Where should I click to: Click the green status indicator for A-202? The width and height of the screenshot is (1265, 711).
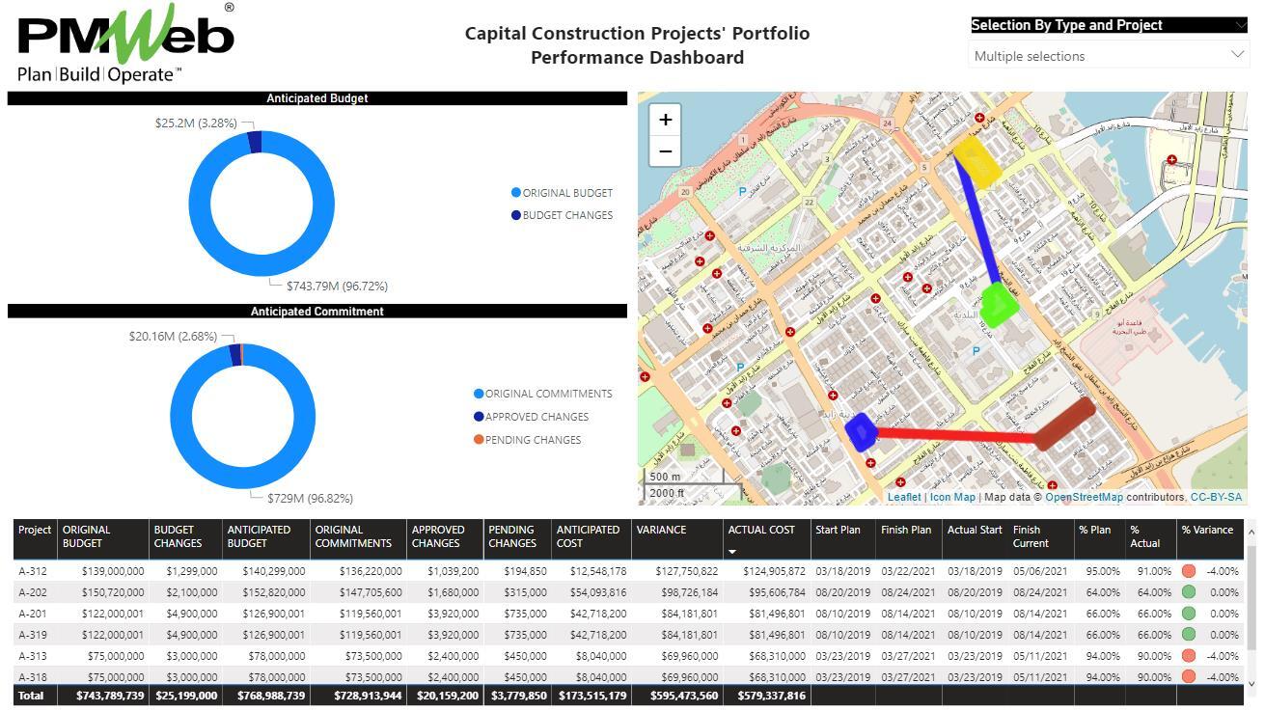(1189, 592)
